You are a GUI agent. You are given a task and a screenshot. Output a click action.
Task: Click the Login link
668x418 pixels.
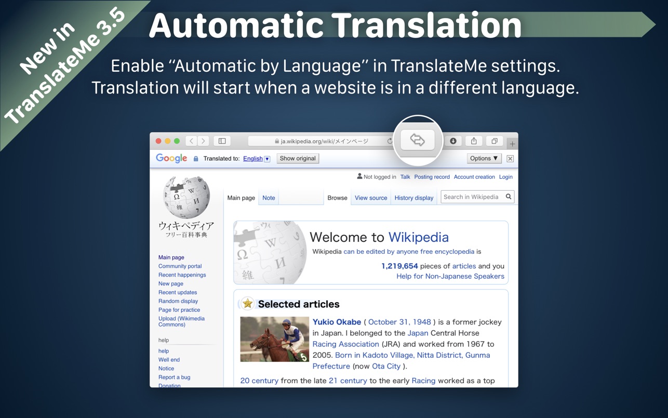pyautogui.click(x=506, y=177)
